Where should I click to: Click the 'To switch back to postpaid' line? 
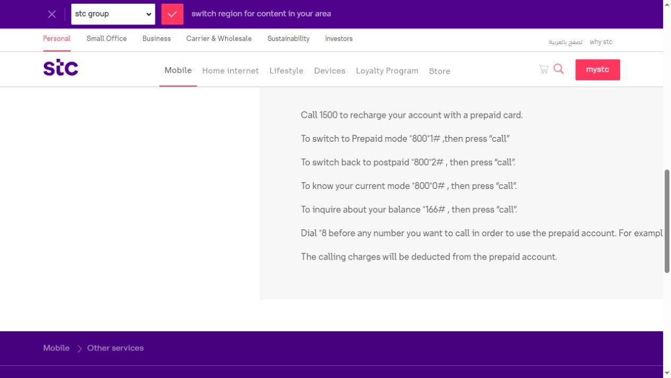tap(408, 162)
